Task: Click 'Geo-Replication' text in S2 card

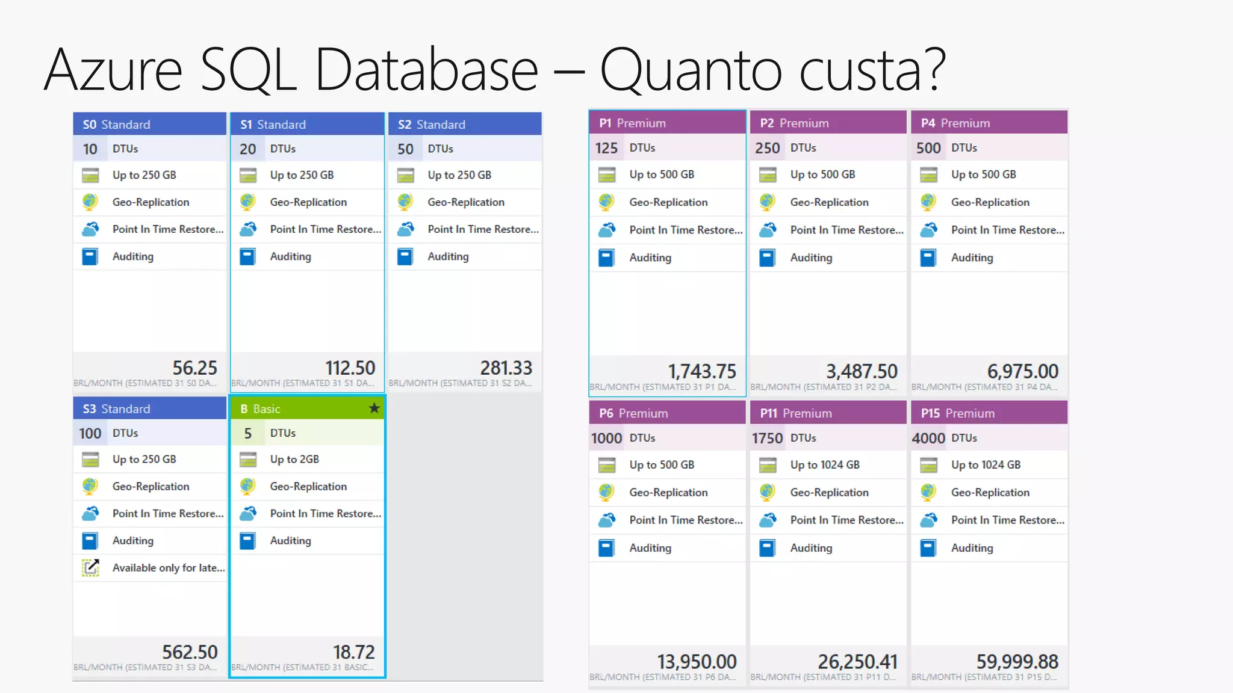Action: [x=466, y=202]
